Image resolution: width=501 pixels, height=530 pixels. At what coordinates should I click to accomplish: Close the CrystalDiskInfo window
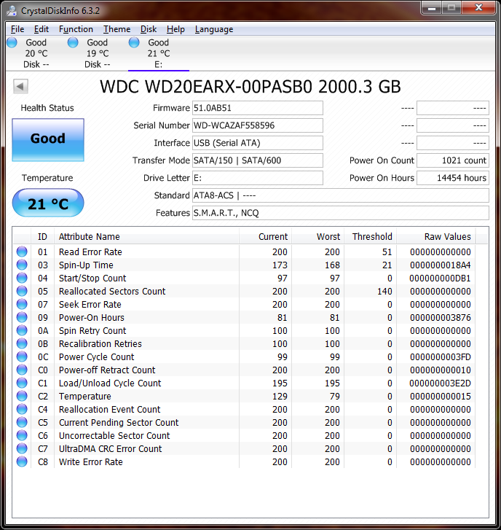click(478, 8)
